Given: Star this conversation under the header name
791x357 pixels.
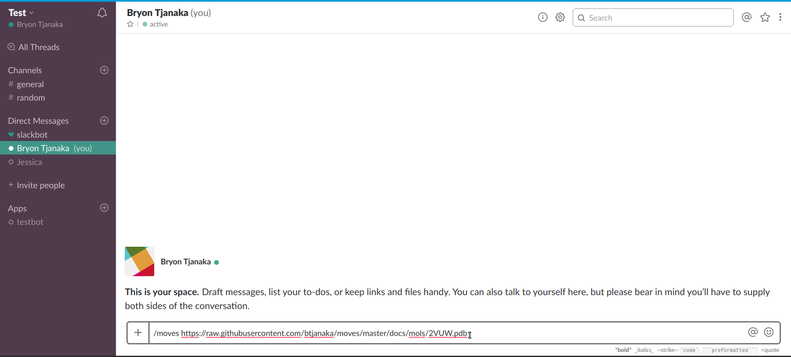Looking at the screenshot, I should point(130,24).
